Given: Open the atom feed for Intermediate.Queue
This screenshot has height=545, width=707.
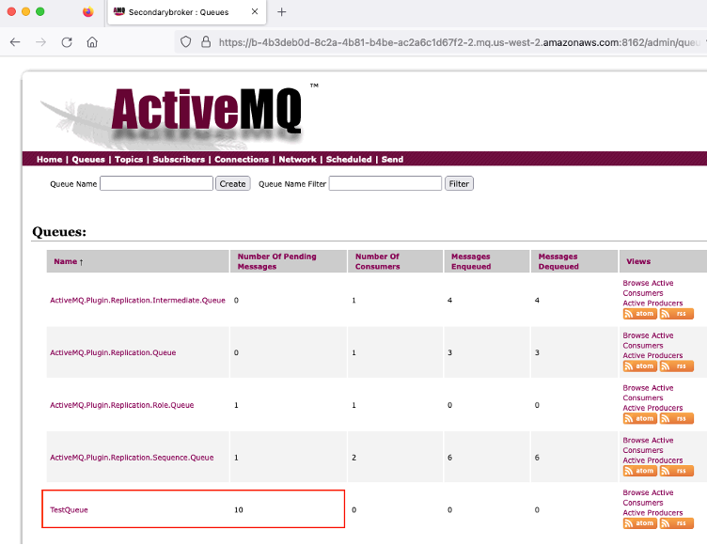Looking at the screenshot, I should 639,314.
